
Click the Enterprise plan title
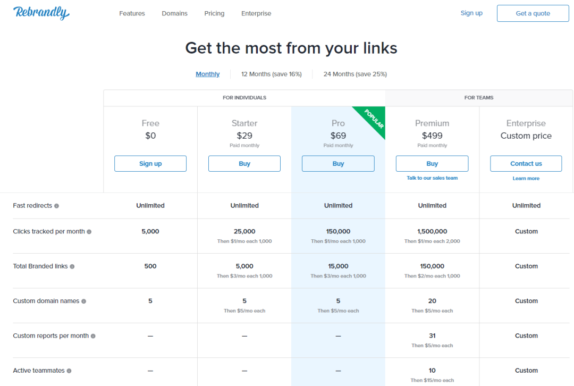click(526, 123)
